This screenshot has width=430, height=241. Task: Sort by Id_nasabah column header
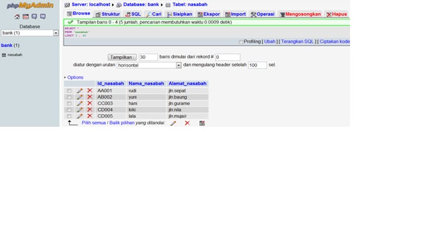[111, 83]
